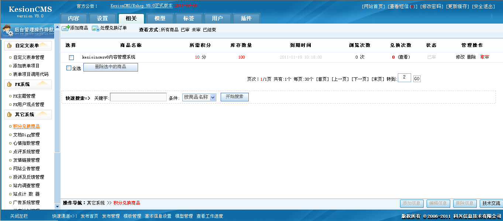Click the 开始搜索 search button
Viewport: 503px width, 221px height.
pos(234,97)
